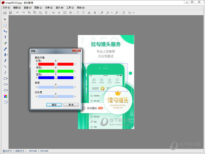
Task: Open the 查看 menu
Action: pyautogui.click(x=28, y=8)
